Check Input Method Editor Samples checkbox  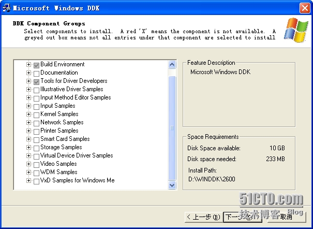tap(36, 98)
